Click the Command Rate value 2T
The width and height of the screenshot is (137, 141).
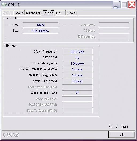(77, 93)
